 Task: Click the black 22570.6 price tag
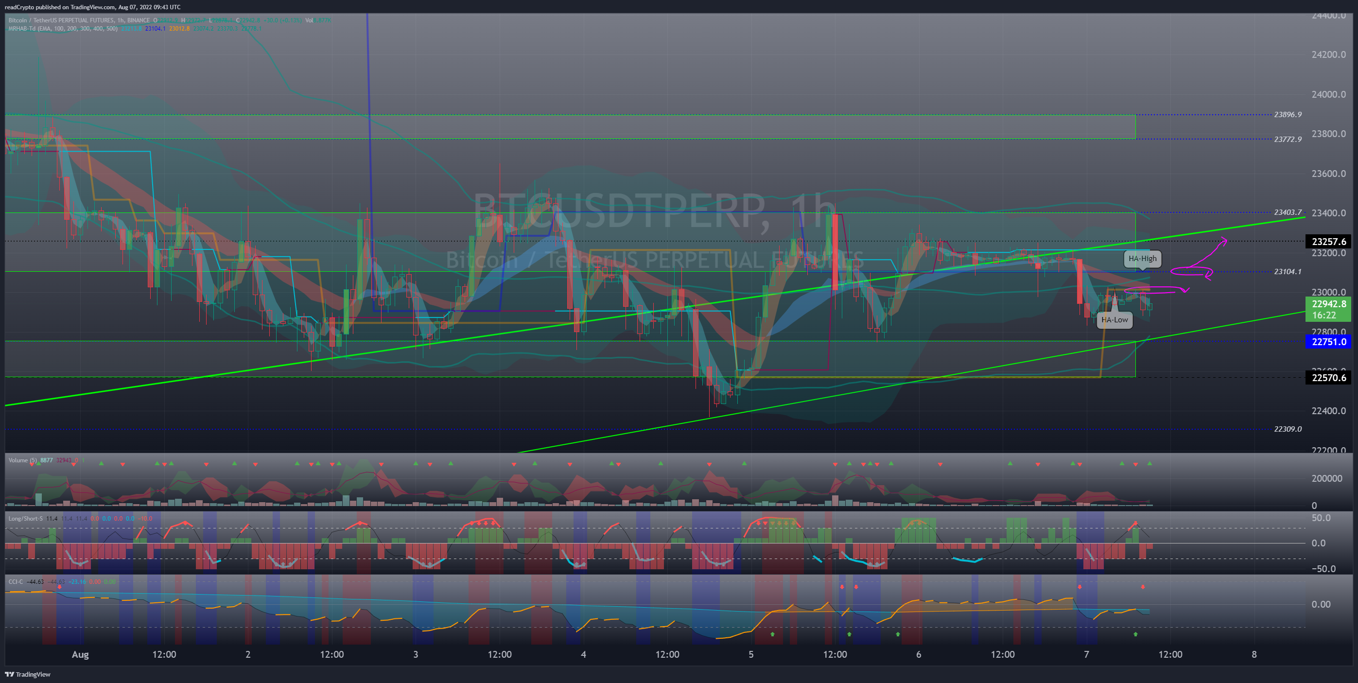coord(1328,378)
